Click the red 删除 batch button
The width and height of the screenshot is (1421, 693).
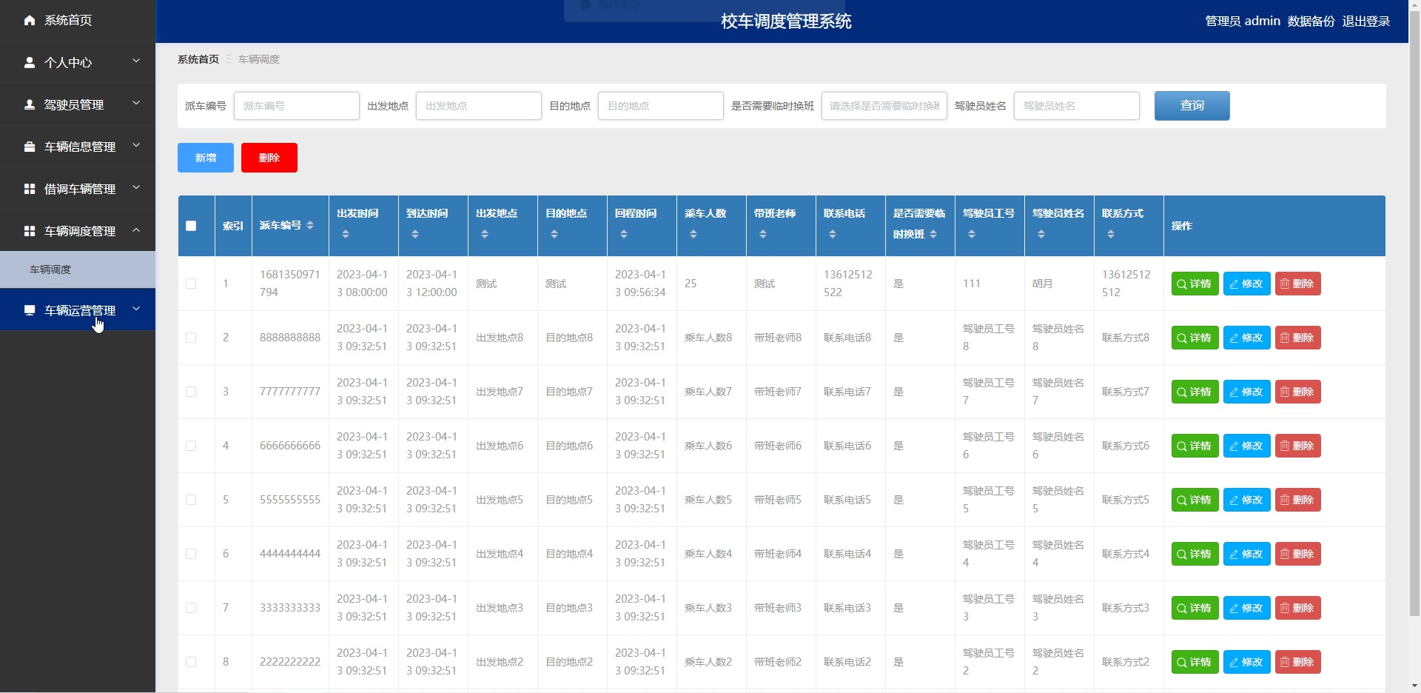pos(269,158)
